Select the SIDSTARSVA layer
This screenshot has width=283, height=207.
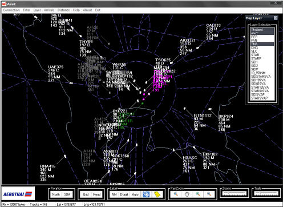pos(262,77)
